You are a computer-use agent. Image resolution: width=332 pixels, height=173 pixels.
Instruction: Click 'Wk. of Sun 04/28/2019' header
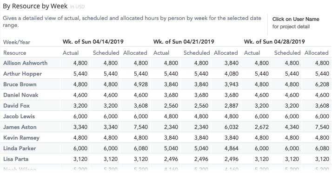coord(274,42)
